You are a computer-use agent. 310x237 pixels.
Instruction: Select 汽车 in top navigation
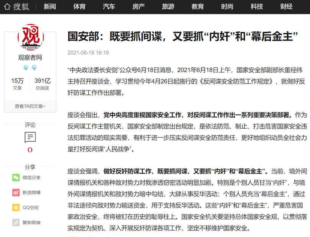[109, 7]
